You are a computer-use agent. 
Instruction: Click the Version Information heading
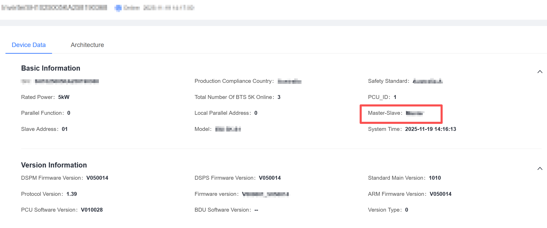tap(54, 165)
